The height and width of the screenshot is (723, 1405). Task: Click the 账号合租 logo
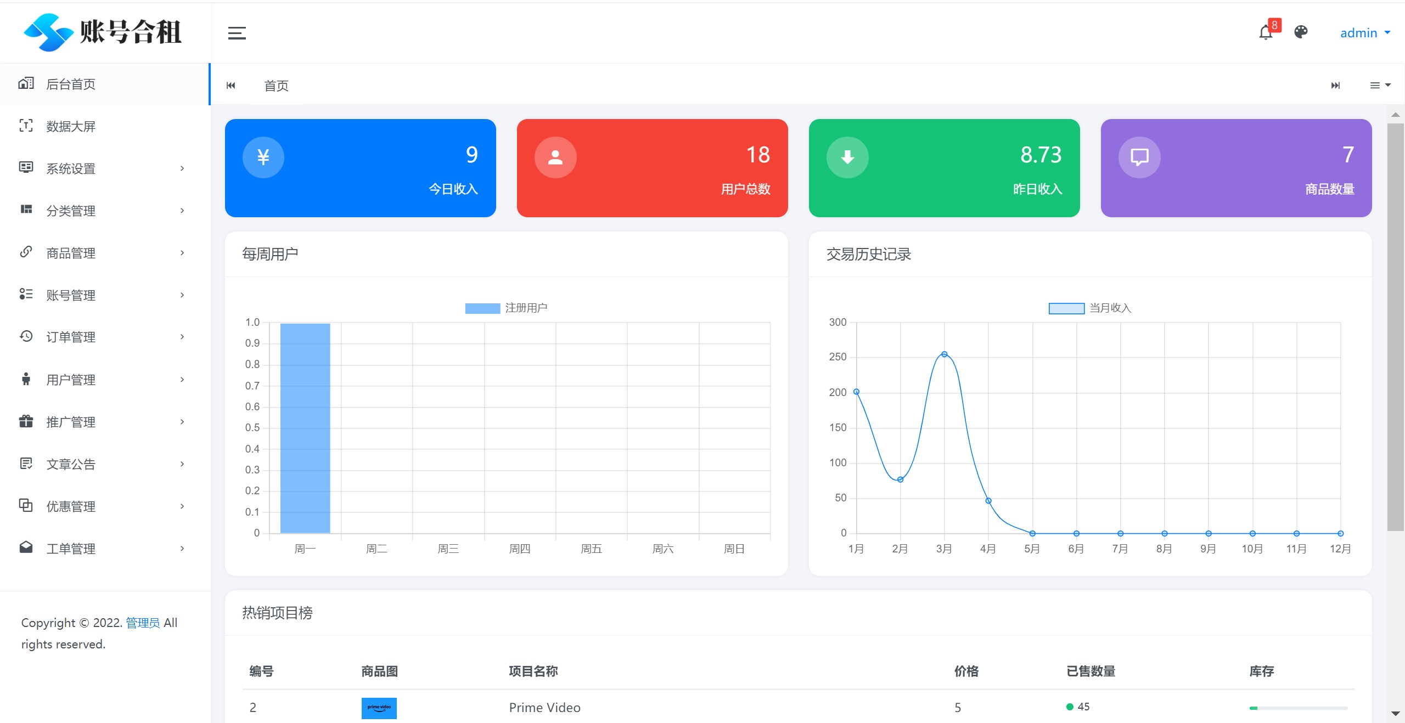tap(103, 32)
